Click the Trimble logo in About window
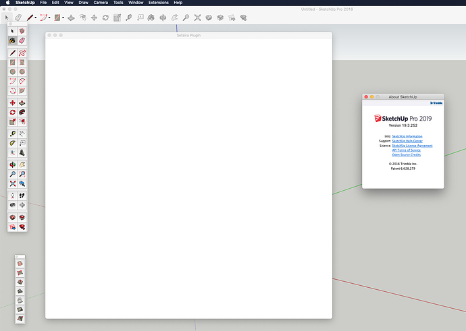The height and width of the screenshot is (331, 466). tap(436, 103)
